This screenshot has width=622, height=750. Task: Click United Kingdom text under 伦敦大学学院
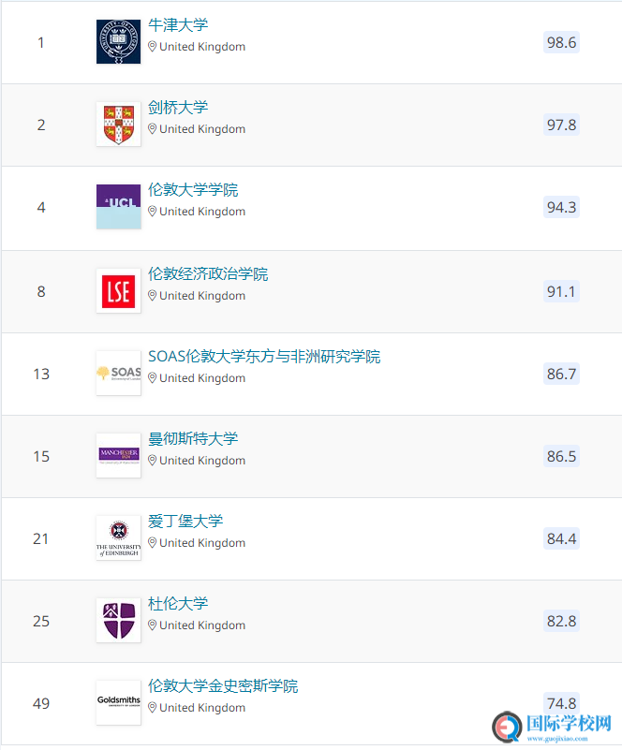click(202, 211)
